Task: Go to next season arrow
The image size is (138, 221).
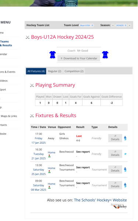Action: point(130,25)
